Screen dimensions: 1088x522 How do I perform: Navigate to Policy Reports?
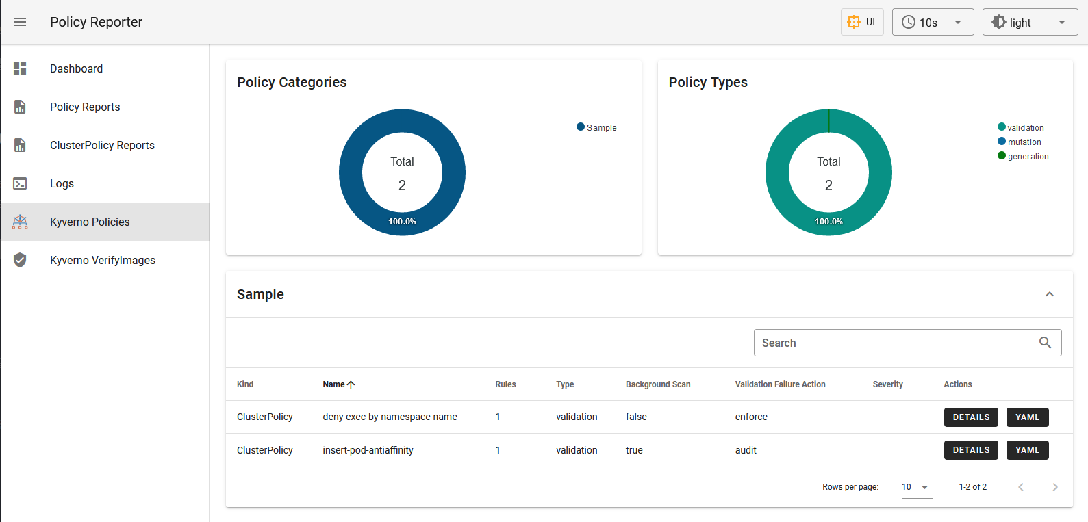tap(105, 107)
